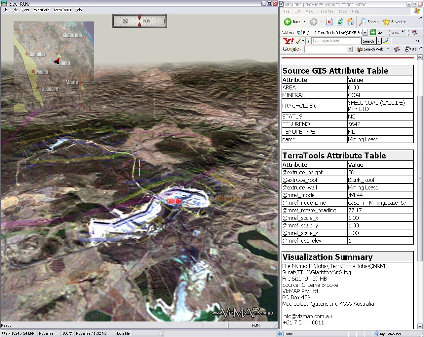
Task: Click the Go arrow button beside address bar
Action: [373, 32]
